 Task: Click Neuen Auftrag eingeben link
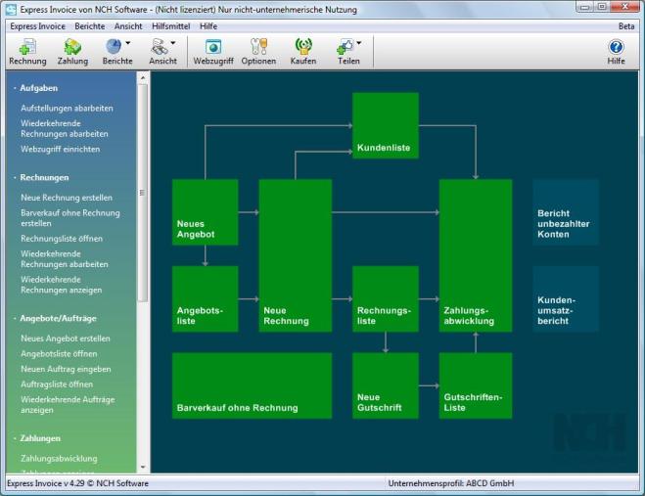click(66, 369)
